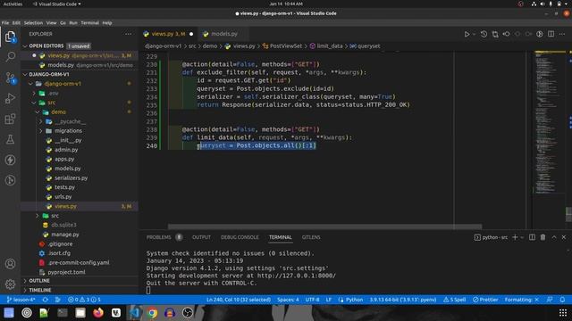The image size is (572, 321).
Task: Collapse the django-orm-v1 folder
Action: [80, 84]
